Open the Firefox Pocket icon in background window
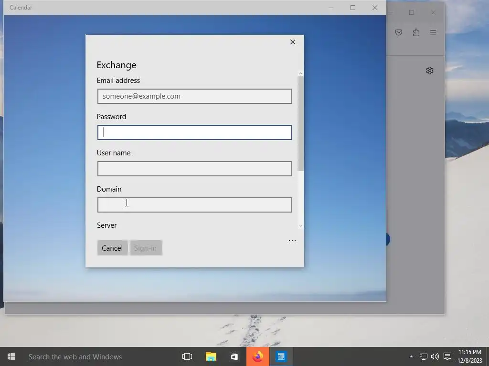 tap(399, 32)
